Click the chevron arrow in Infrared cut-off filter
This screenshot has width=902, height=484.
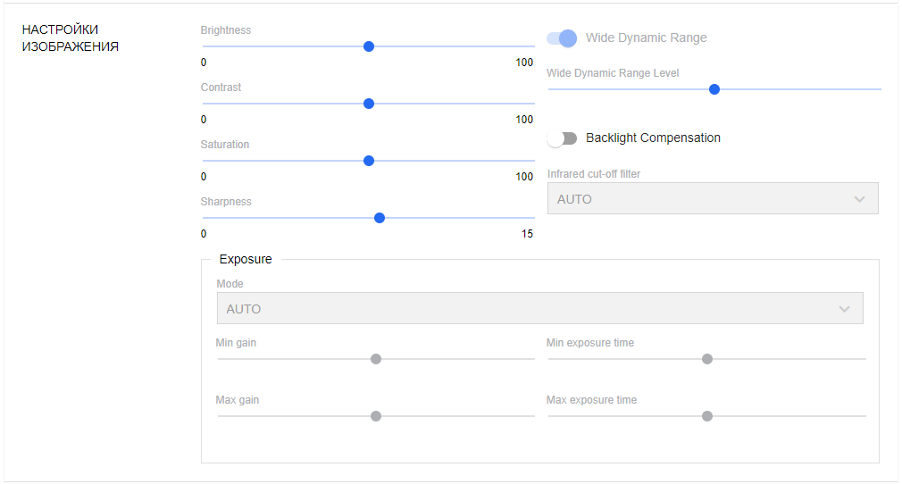click(x=859, y=199)
